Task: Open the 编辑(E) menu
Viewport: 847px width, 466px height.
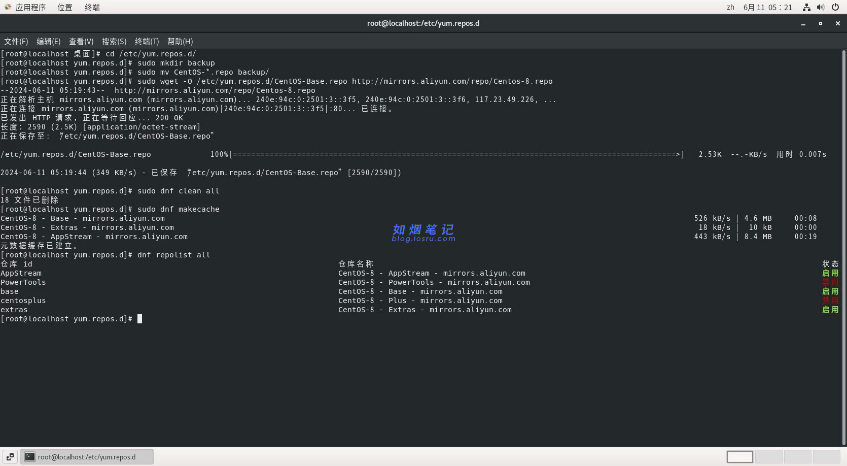Action: pyautogui.click(x=49, y=42)
